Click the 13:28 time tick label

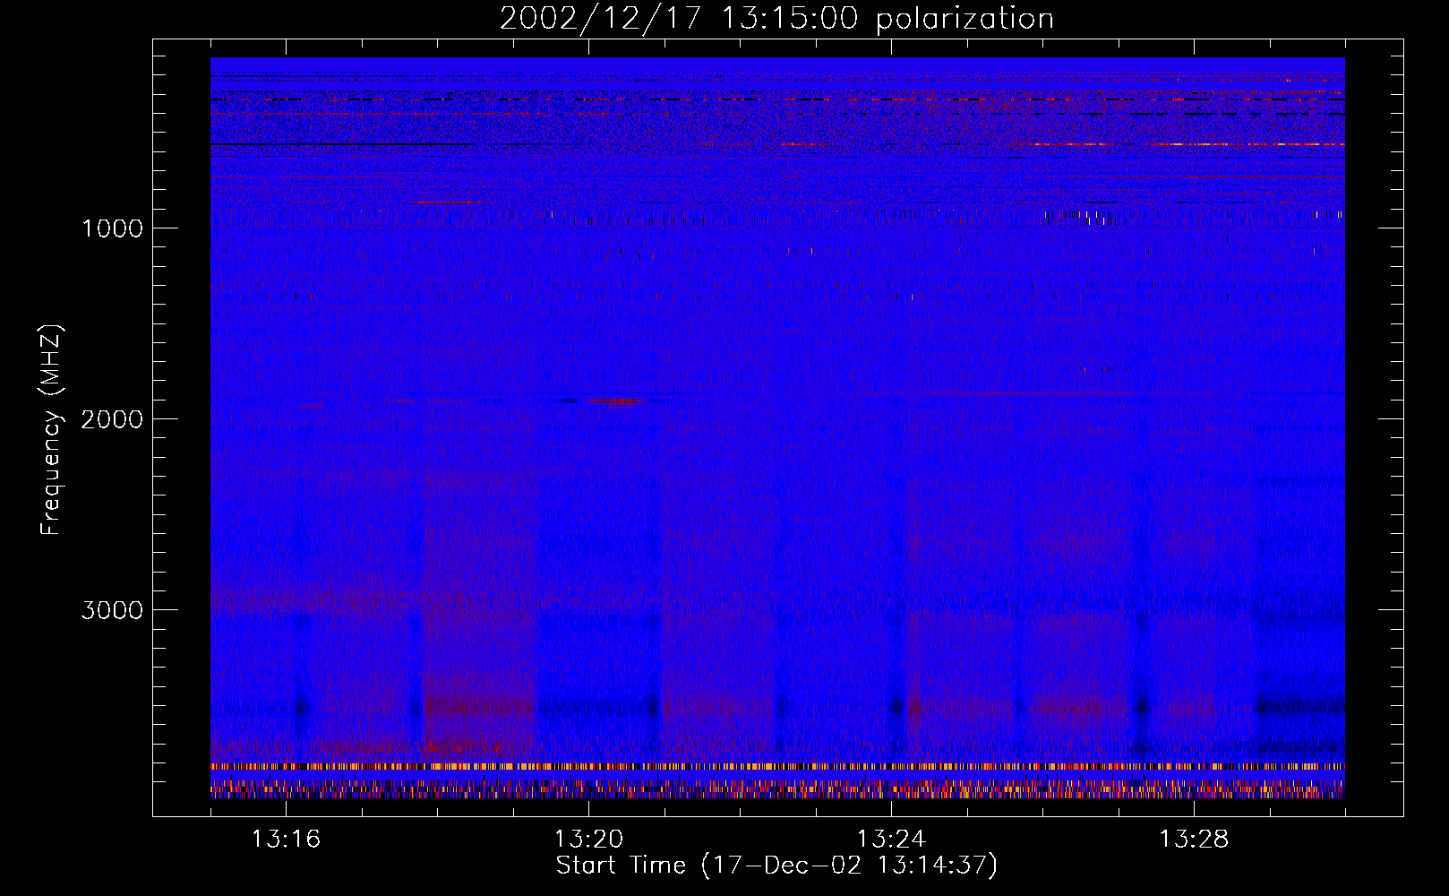[x=1194, y=840]
